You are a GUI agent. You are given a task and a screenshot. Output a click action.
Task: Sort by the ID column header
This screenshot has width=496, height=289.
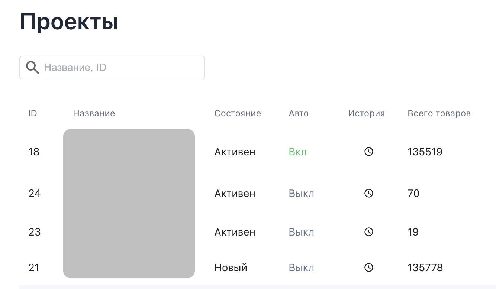coord(33,113)
